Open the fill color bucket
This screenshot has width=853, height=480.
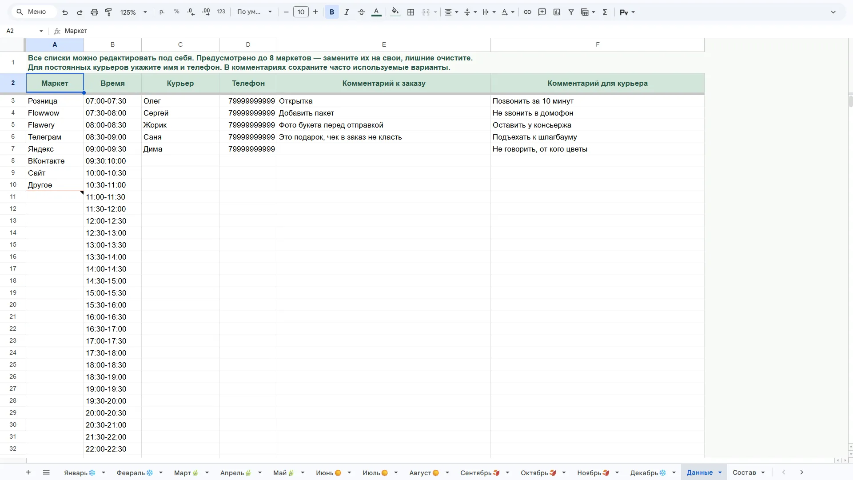point(395,12)
